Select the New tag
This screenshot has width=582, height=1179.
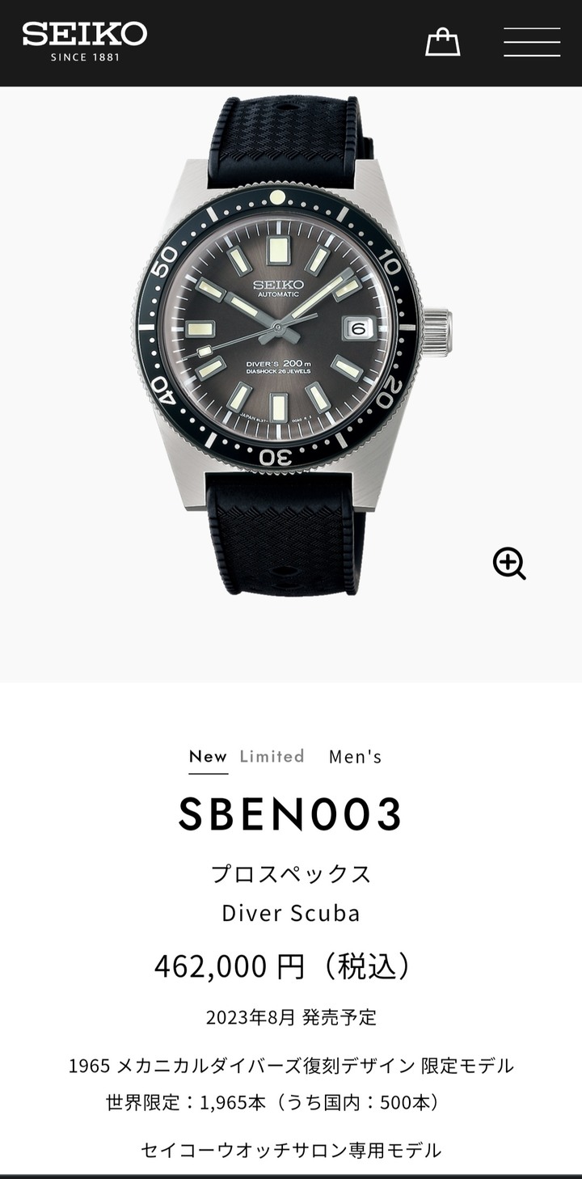click(208, 757)
